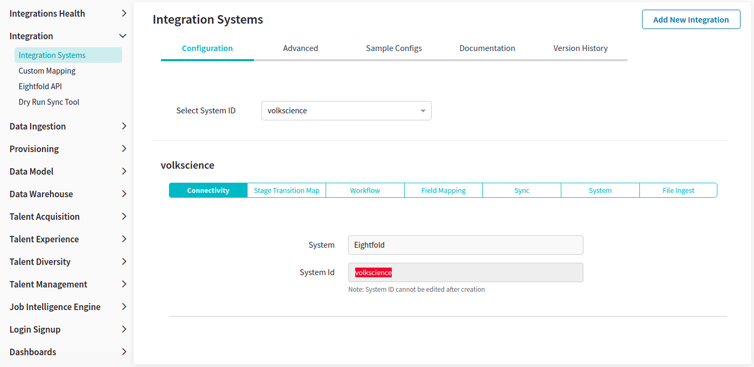Viewport: 754px width, 367px height.
Task: Click the Integration menu label
Action: (31, 36)
